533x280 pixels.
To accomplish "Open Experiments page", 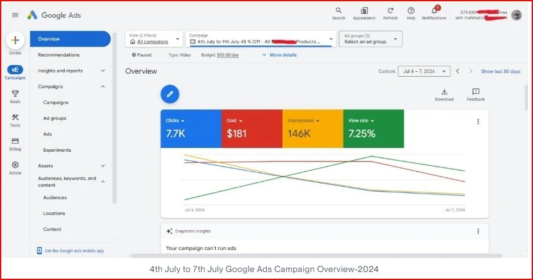I will point(57,150).
